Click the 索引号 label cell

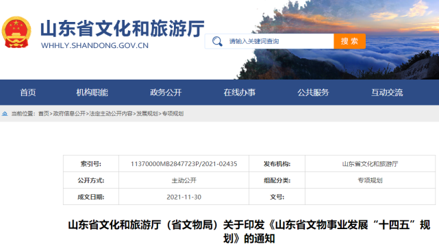[91, 164]
